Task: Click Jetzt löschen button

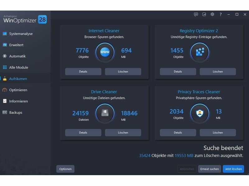Action: [233, 169]
